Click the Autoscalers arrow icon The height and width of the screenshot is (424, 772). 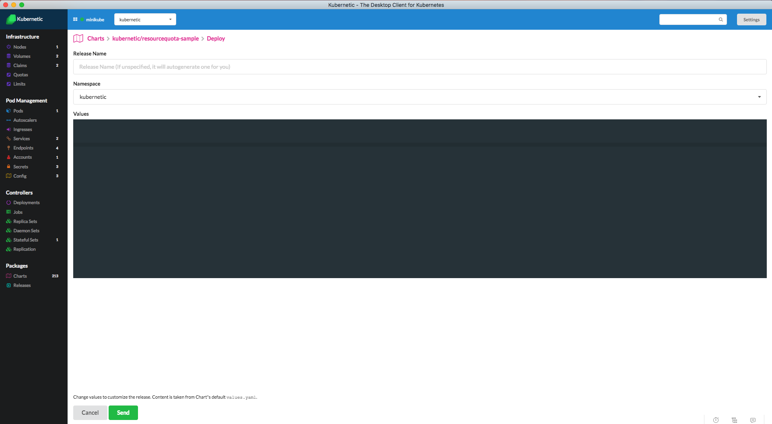(x=8, y=120)
